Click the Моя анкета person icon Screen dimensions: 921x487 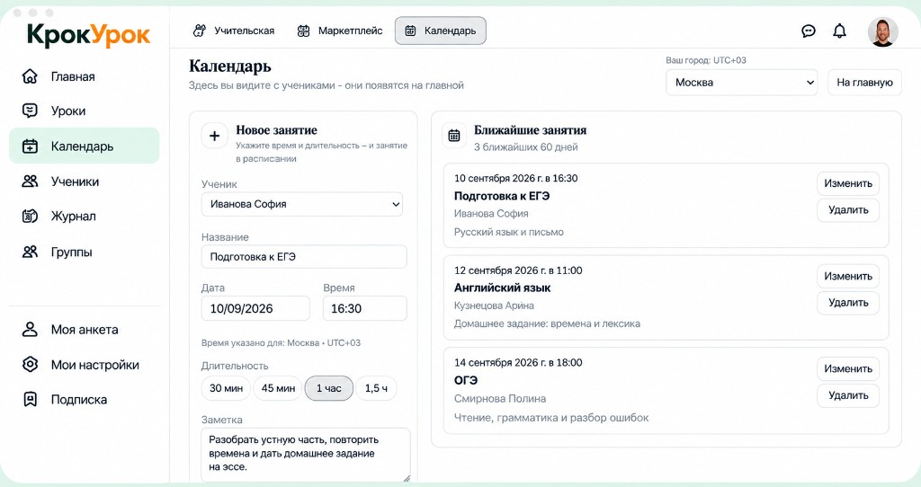pyautogui.click(x=30, y=329)
